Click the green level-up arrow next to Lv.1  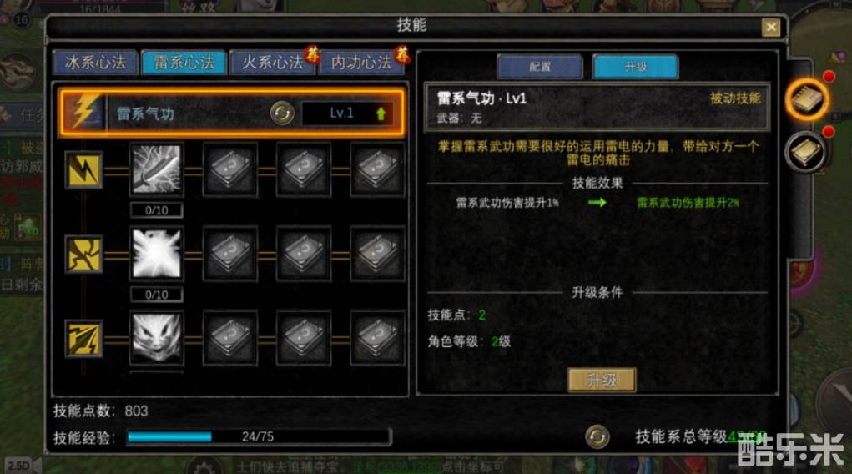coord(381,113)
